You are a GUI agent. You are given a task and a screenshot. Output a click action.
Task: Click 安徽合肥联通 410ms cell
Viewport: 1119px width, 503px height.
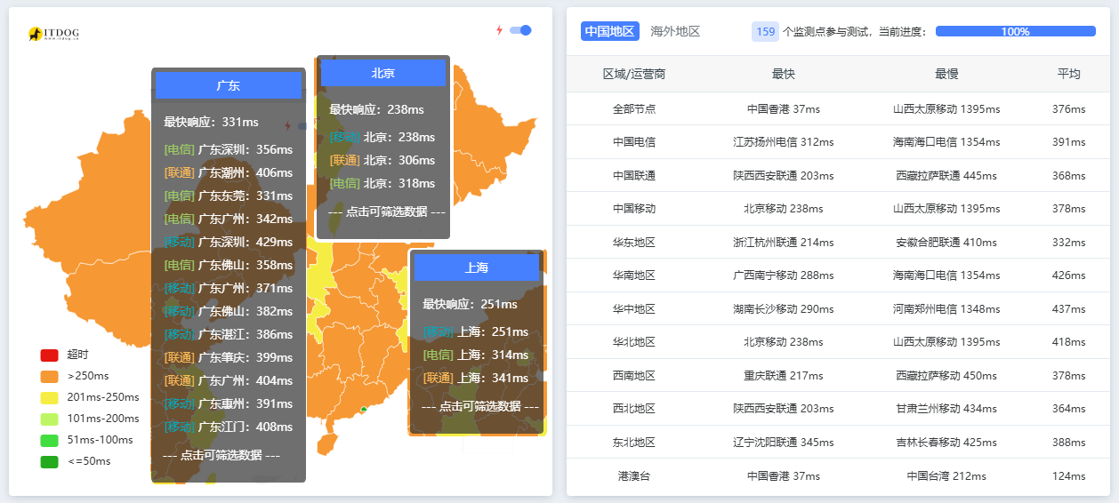pyautogui.click(x=946, y=243)
